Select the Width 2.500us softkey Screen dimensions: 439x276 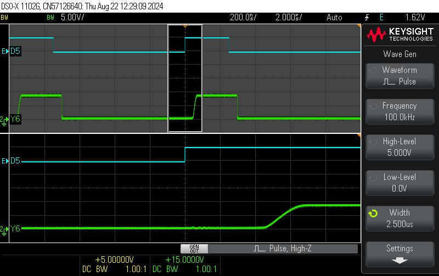(399, 218)
